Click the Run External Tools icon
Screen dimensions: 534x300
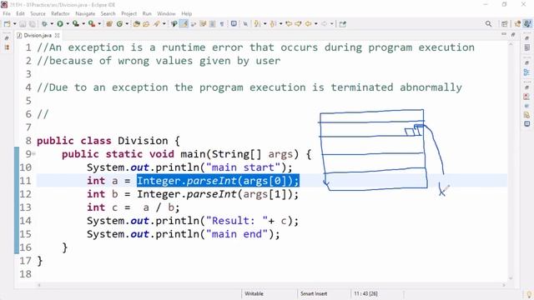point(92,24)
